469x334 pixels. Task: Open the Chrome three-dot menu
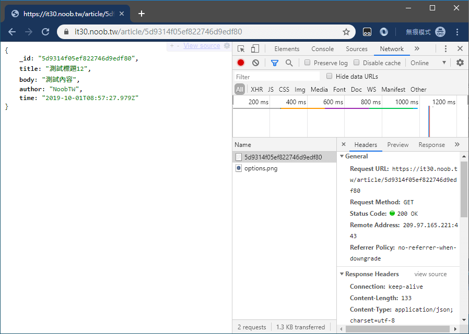457,32
